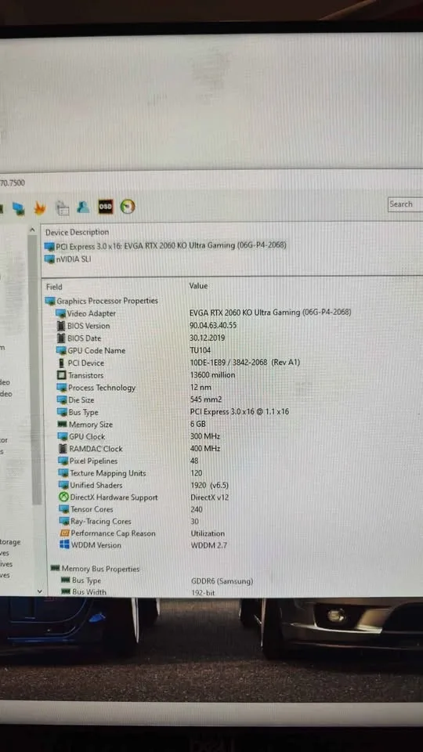Click the DirectX Hardware Support Xbox icon
The height and width of the screenshot is (752, 423).
pos(63,497)
